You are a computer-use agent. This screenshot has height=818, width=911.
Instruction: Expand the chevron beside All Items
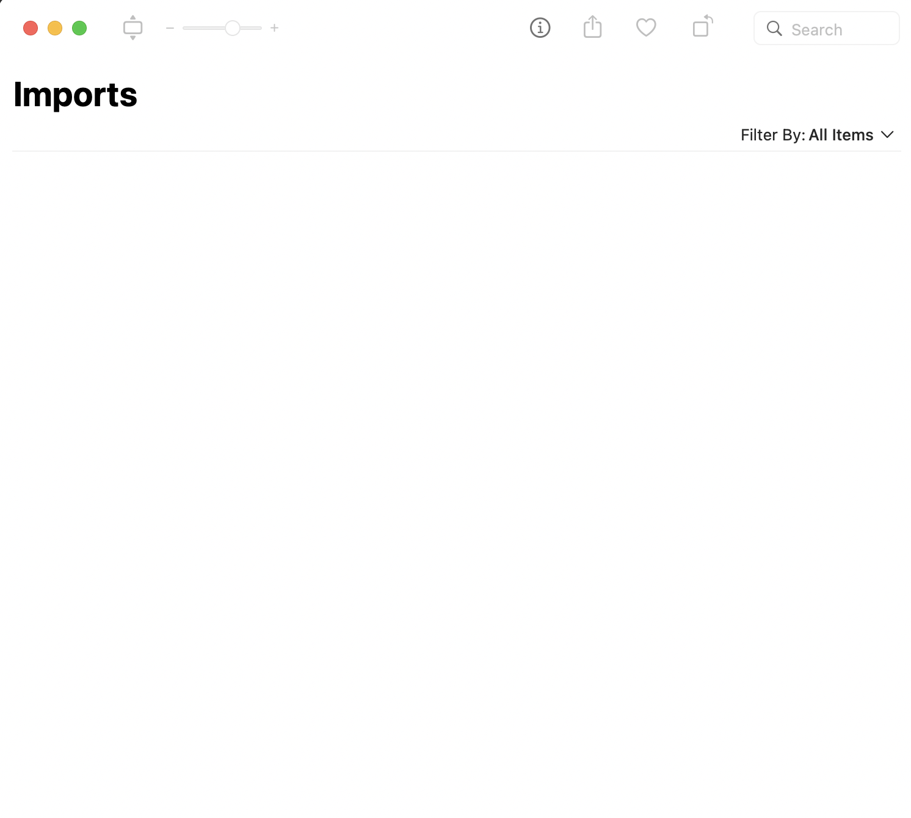click(x=887, y=135)
